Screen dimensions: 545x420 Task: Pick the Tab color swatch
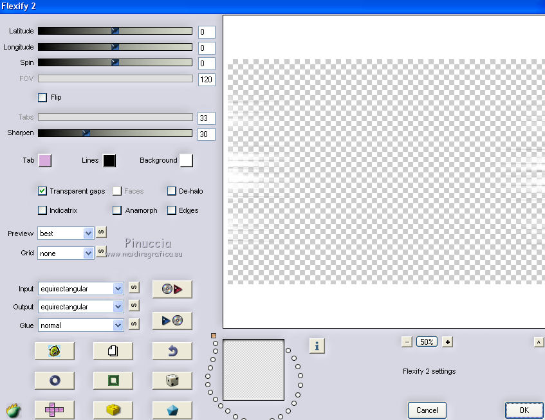45,161
